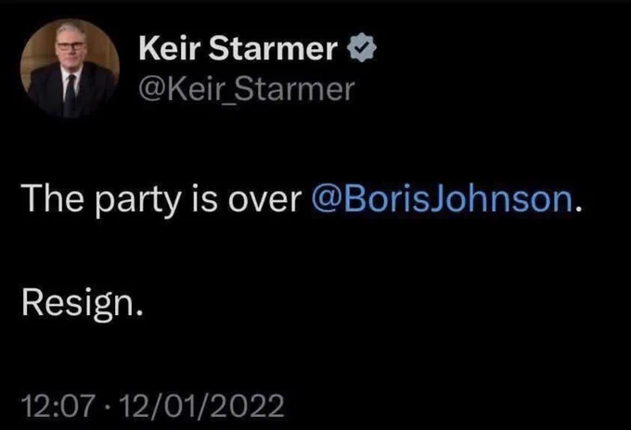This screenshot has width=631, height=430.
Task: Click the word 'party' in the tweet
Action: (138, 201)
